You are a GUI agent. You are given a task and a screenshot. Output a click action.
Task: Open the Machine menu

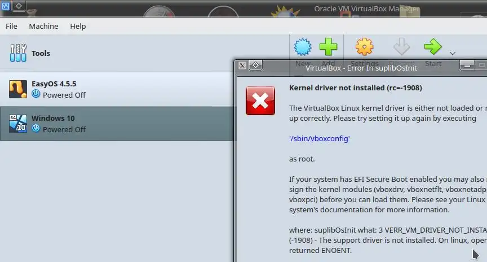pyautogui.click(x=43, y=26)
